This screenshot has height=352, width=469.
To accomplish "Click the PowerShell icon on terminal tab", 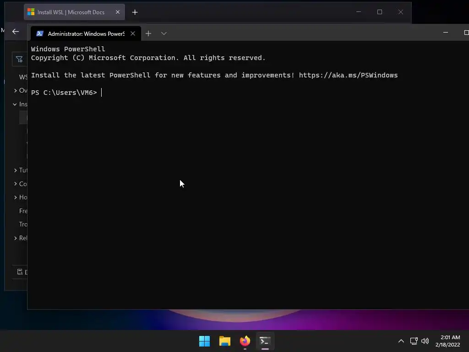I will pos(40,33).
